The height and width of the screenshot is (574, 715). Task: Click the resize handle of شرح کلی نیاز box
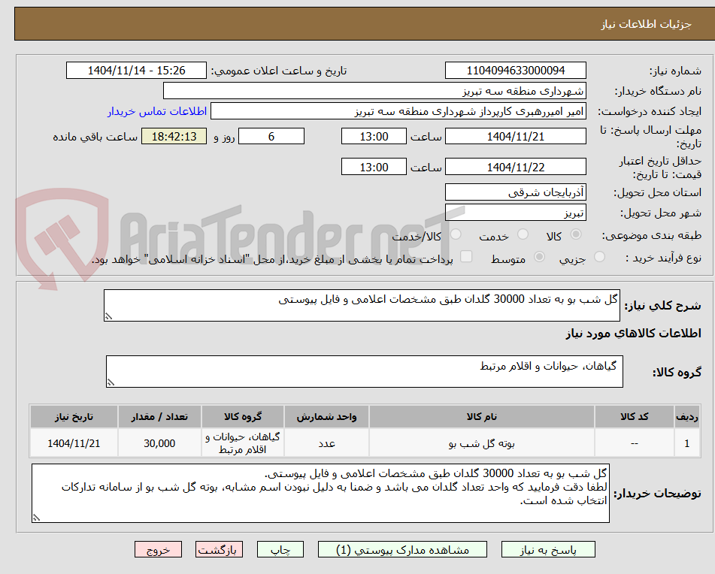click(x=108, y=316)
